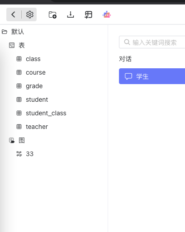Open diagram 33
185x232 pixels.
(29, 154)
